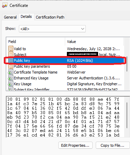The image size is (130, 155).
Task: Click the RSA (1024 Bits) value
Action: (80, 60)
